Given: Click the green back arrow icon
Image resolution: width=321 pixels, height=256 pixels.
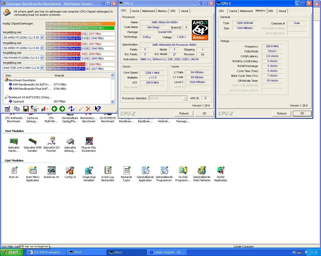Looking at the screenshot, I should click(x=54, y=109).
